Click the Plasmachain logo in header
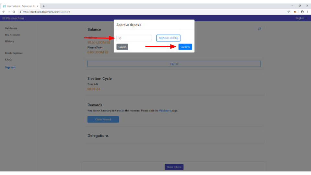Viewport: 311px width, 175px height. 13,18
